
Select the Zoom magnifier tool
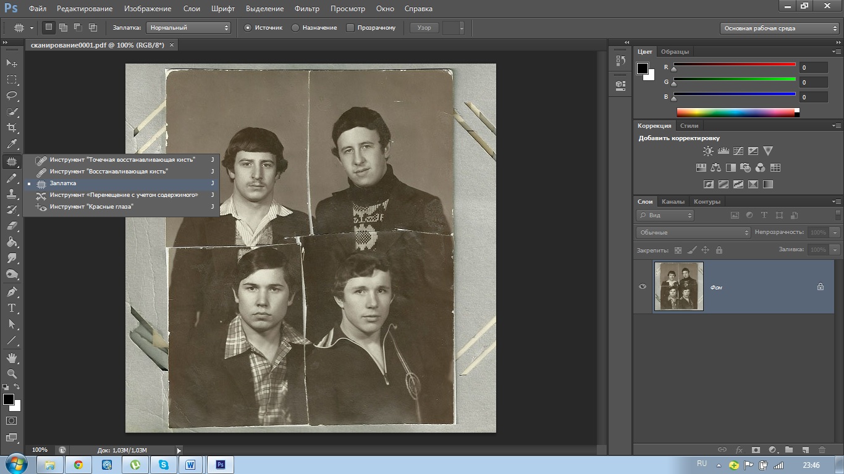click(x=12, y=373)
